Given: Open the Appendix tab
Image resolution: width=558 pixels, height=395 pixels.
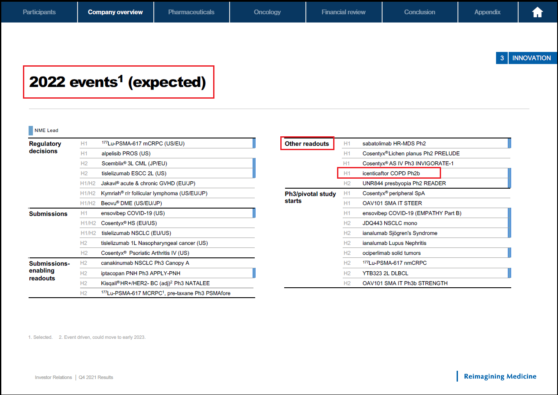Looking at the screenshot, I should click(487, 12).
